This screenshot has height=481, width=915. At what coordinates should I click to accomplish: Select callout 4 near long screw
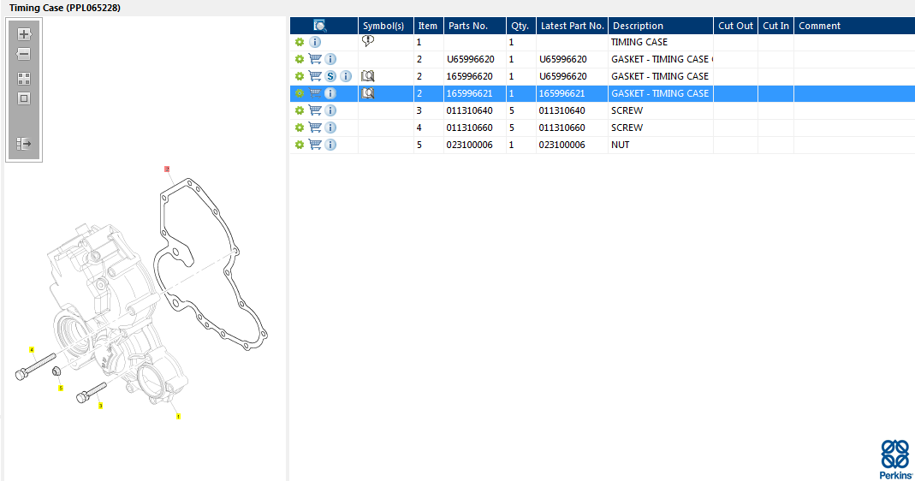coord(32,350)
